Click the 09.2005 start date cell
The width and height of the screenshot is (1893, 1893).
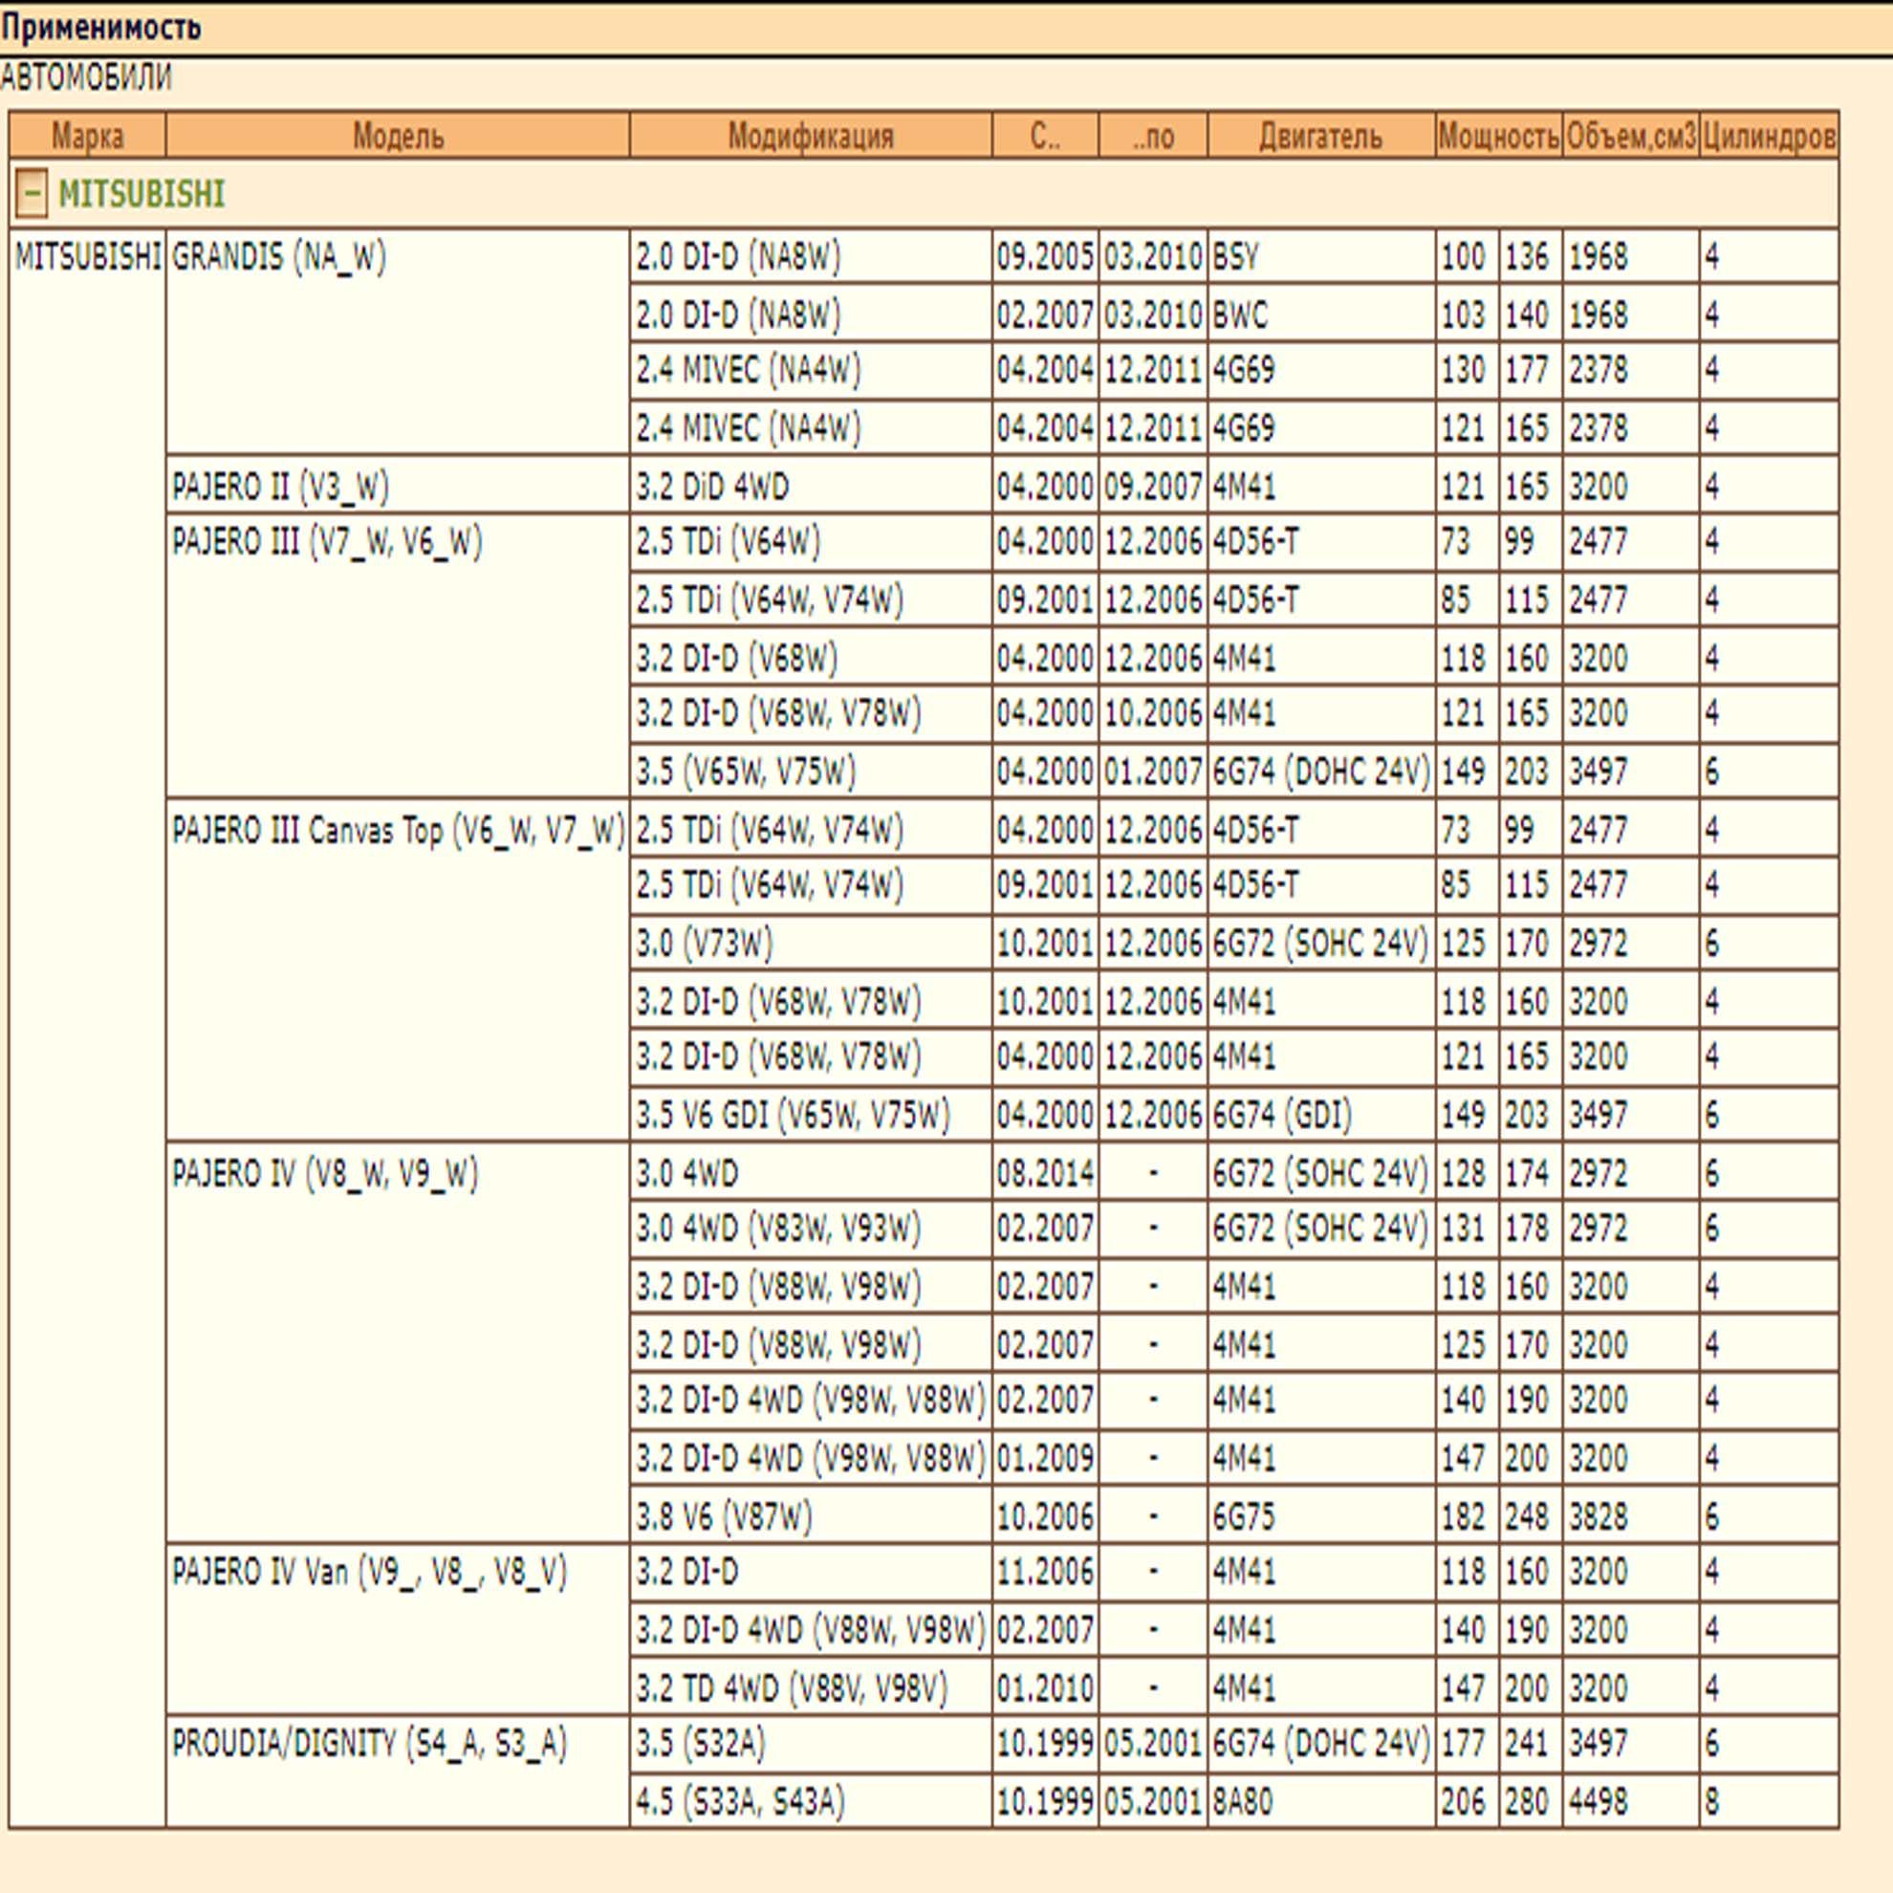pos(1044,257)
